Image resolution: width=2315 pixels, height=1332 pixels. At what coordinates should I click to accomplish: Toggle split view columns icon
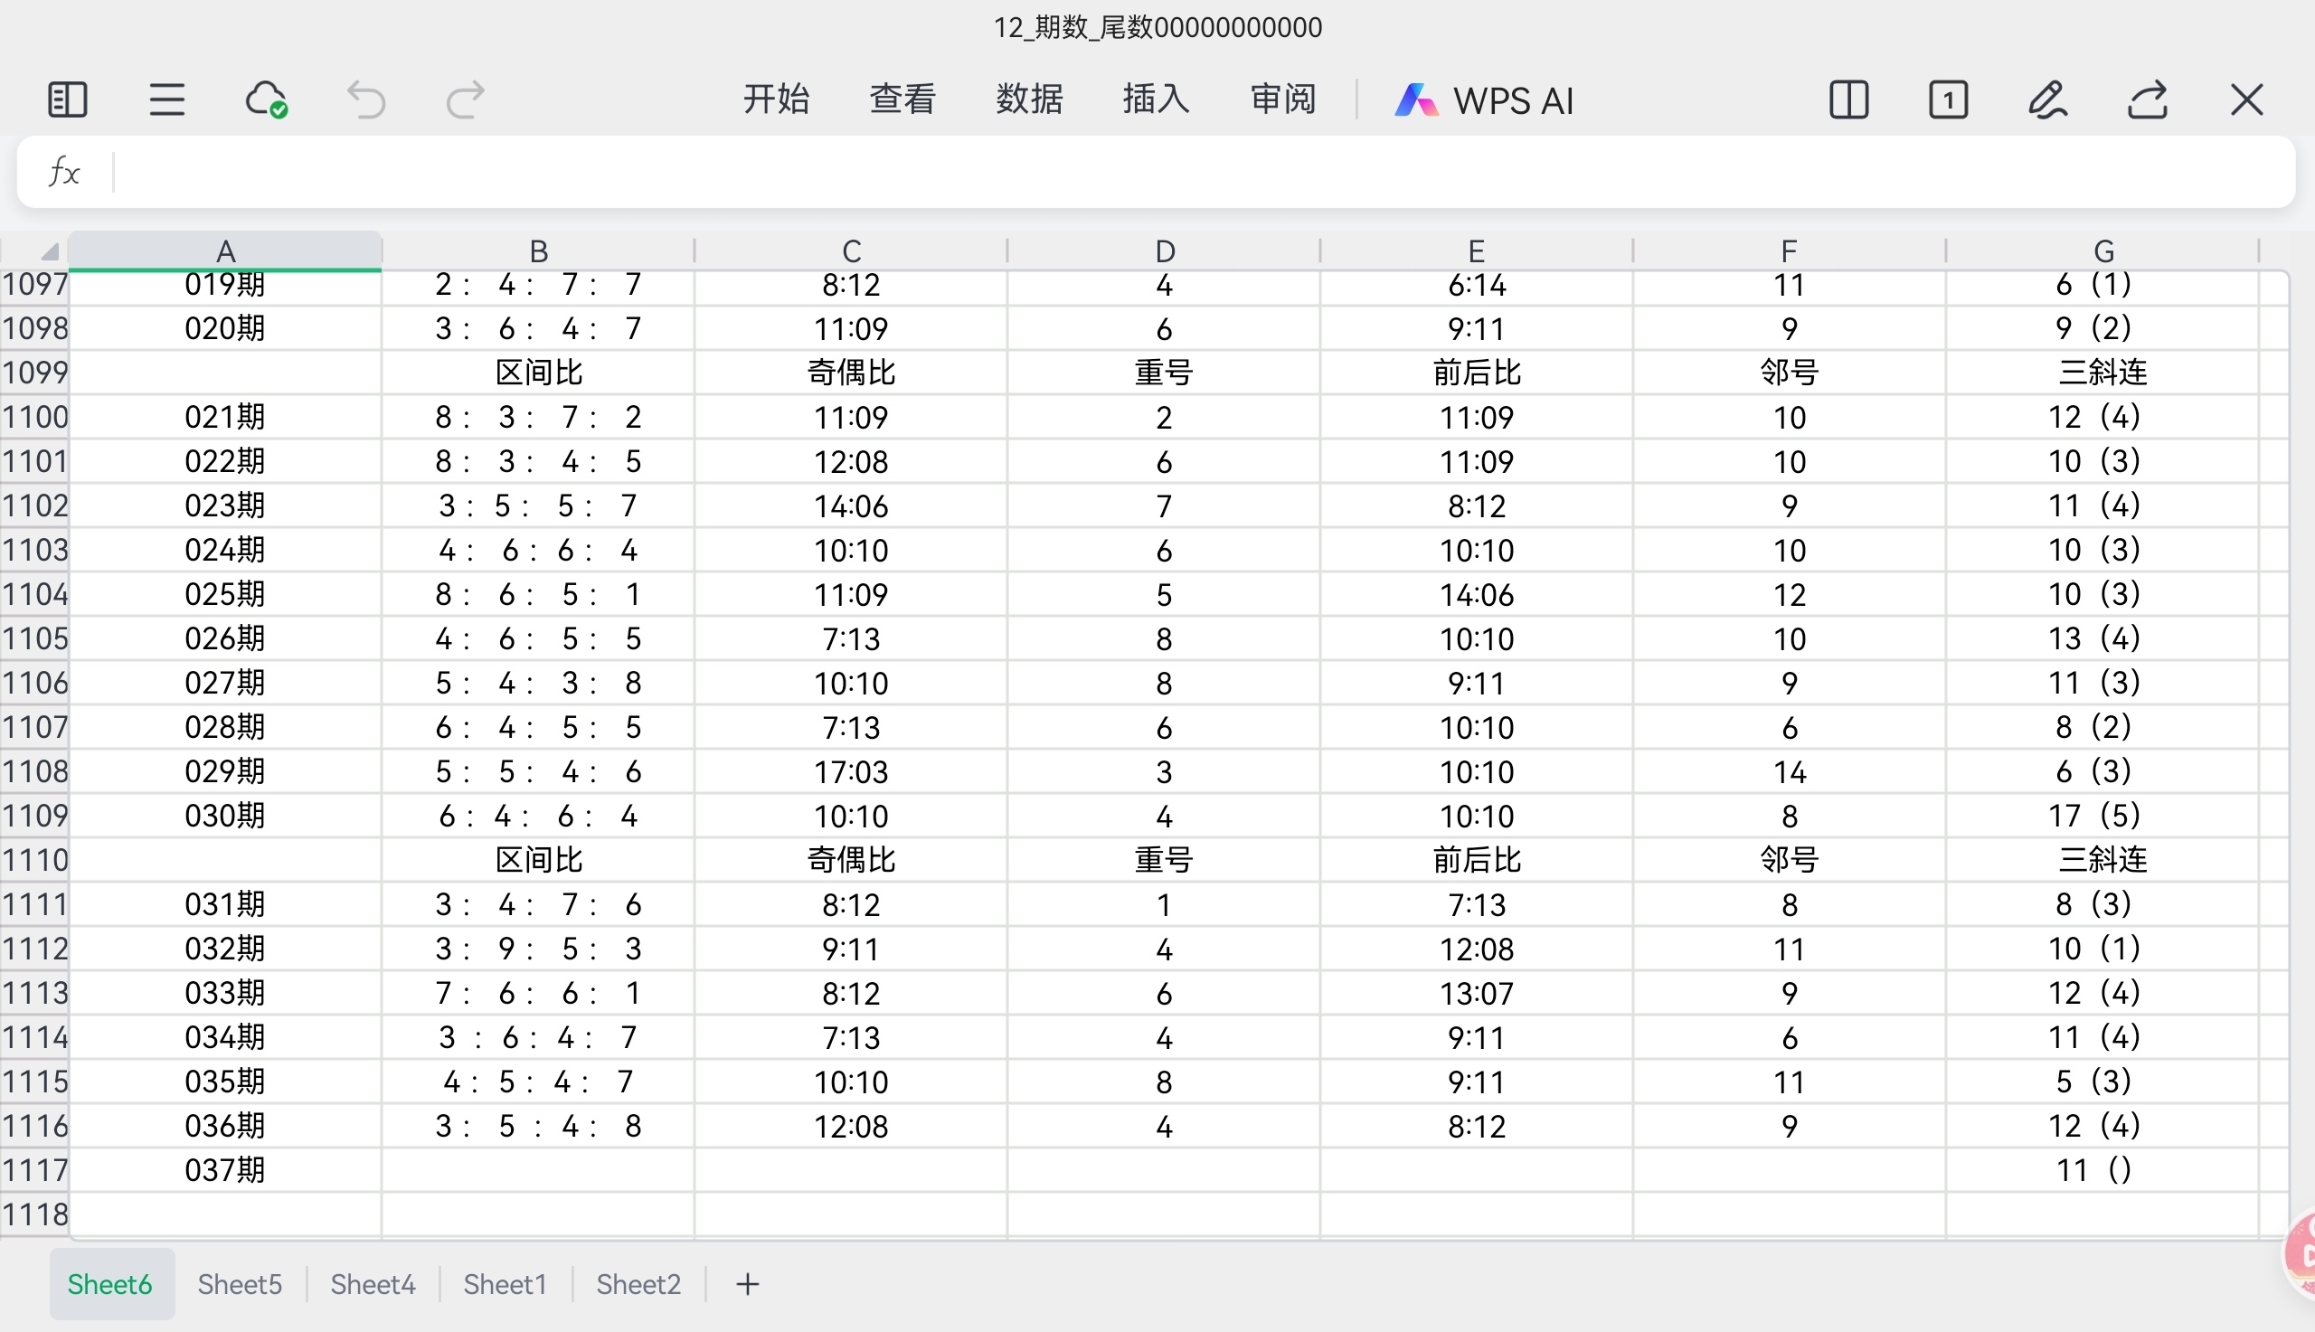tap(1848, 99)
